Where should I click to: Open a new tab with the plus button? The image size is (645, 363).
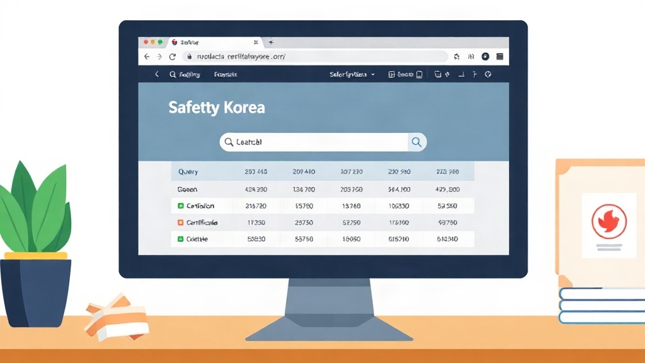pos(271,42)
